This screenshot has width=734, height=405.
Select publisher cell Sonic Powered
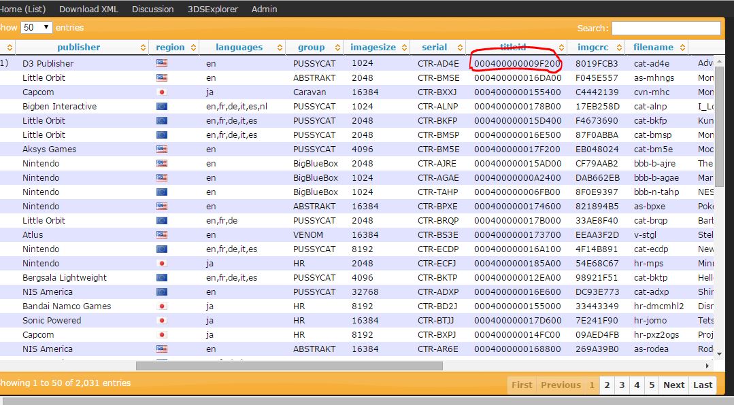52,321
